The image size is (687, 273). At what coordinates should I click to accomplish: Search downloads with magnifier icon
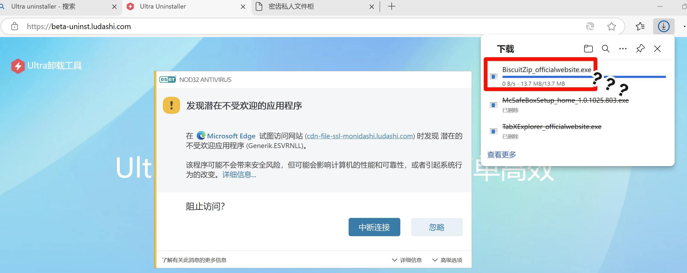tap(605, 49)
